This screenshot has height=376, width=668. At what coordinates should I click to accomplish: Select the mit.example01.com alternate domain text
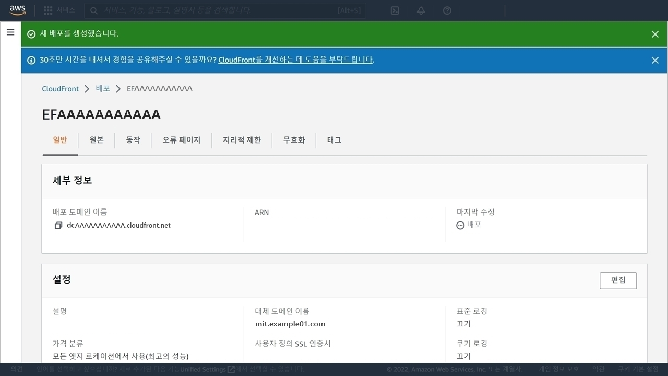point(290,324)
